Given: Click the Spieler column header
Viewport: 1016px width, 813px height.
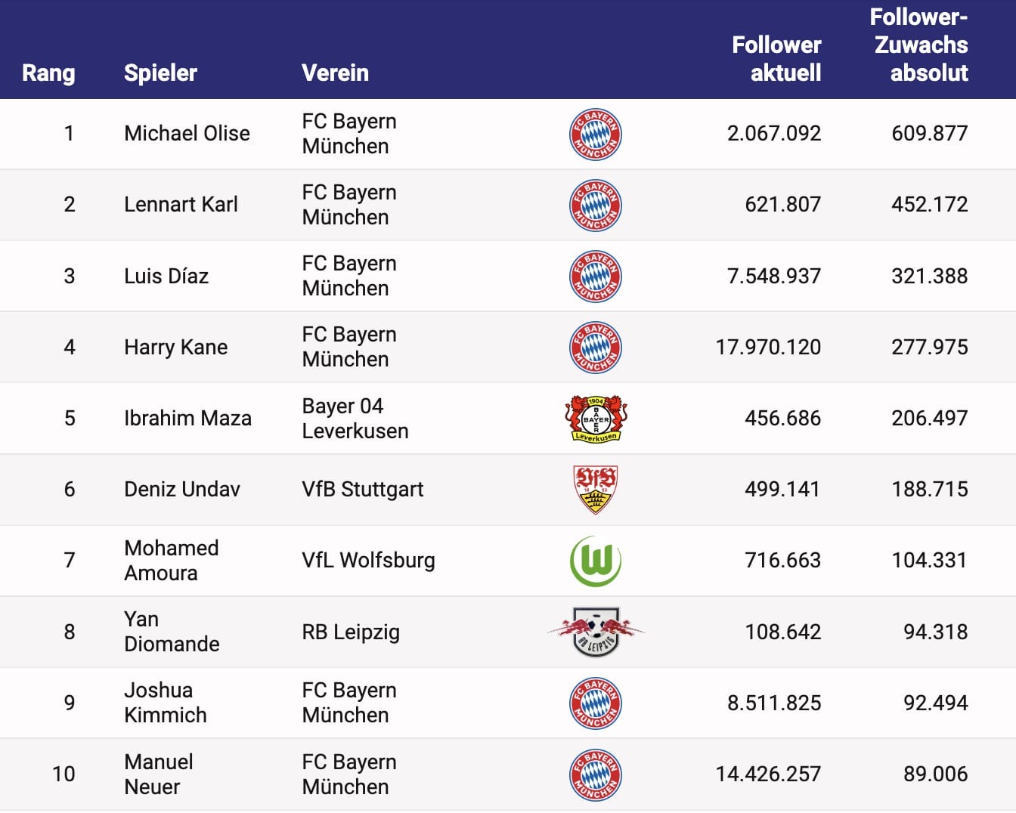Looking at the screenshot, I should point(160,73).
